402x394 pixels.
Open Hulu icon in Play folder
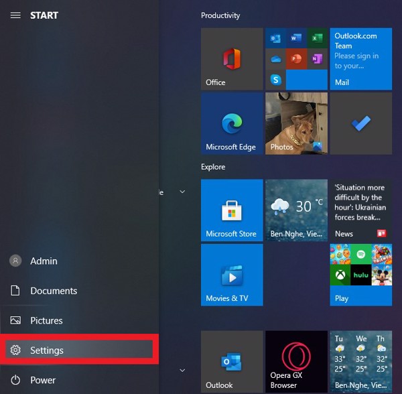(361, 275)
